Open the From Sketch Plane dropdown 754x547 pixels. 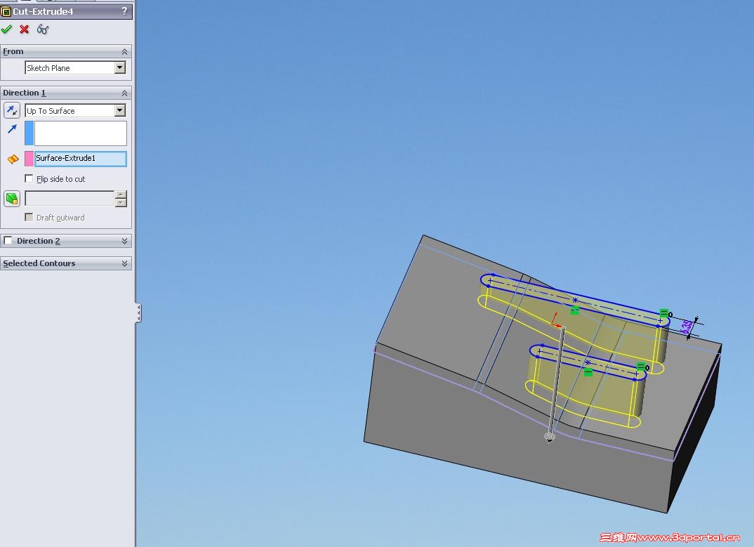pyautogui.click(x=120, y=68)
